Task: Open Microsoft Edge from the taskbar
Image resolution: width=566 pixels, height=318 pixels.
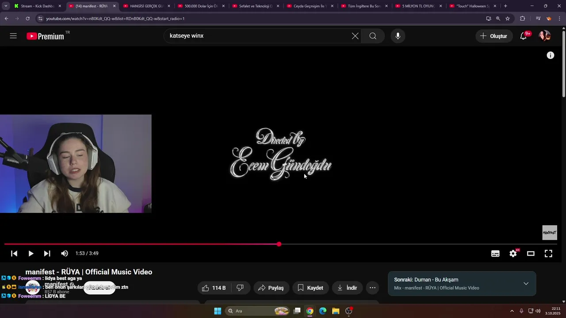Action: (323, 311)
